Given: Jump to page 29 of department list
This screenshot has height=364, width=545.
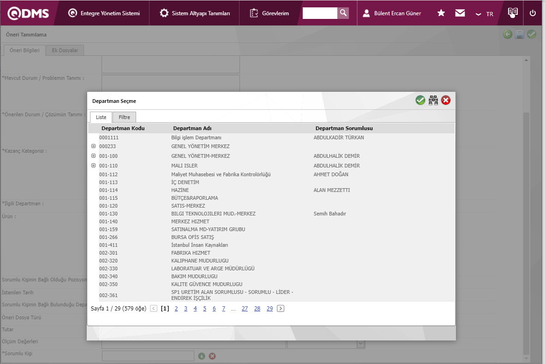Looking at the screenshot, I should [270, 309].
